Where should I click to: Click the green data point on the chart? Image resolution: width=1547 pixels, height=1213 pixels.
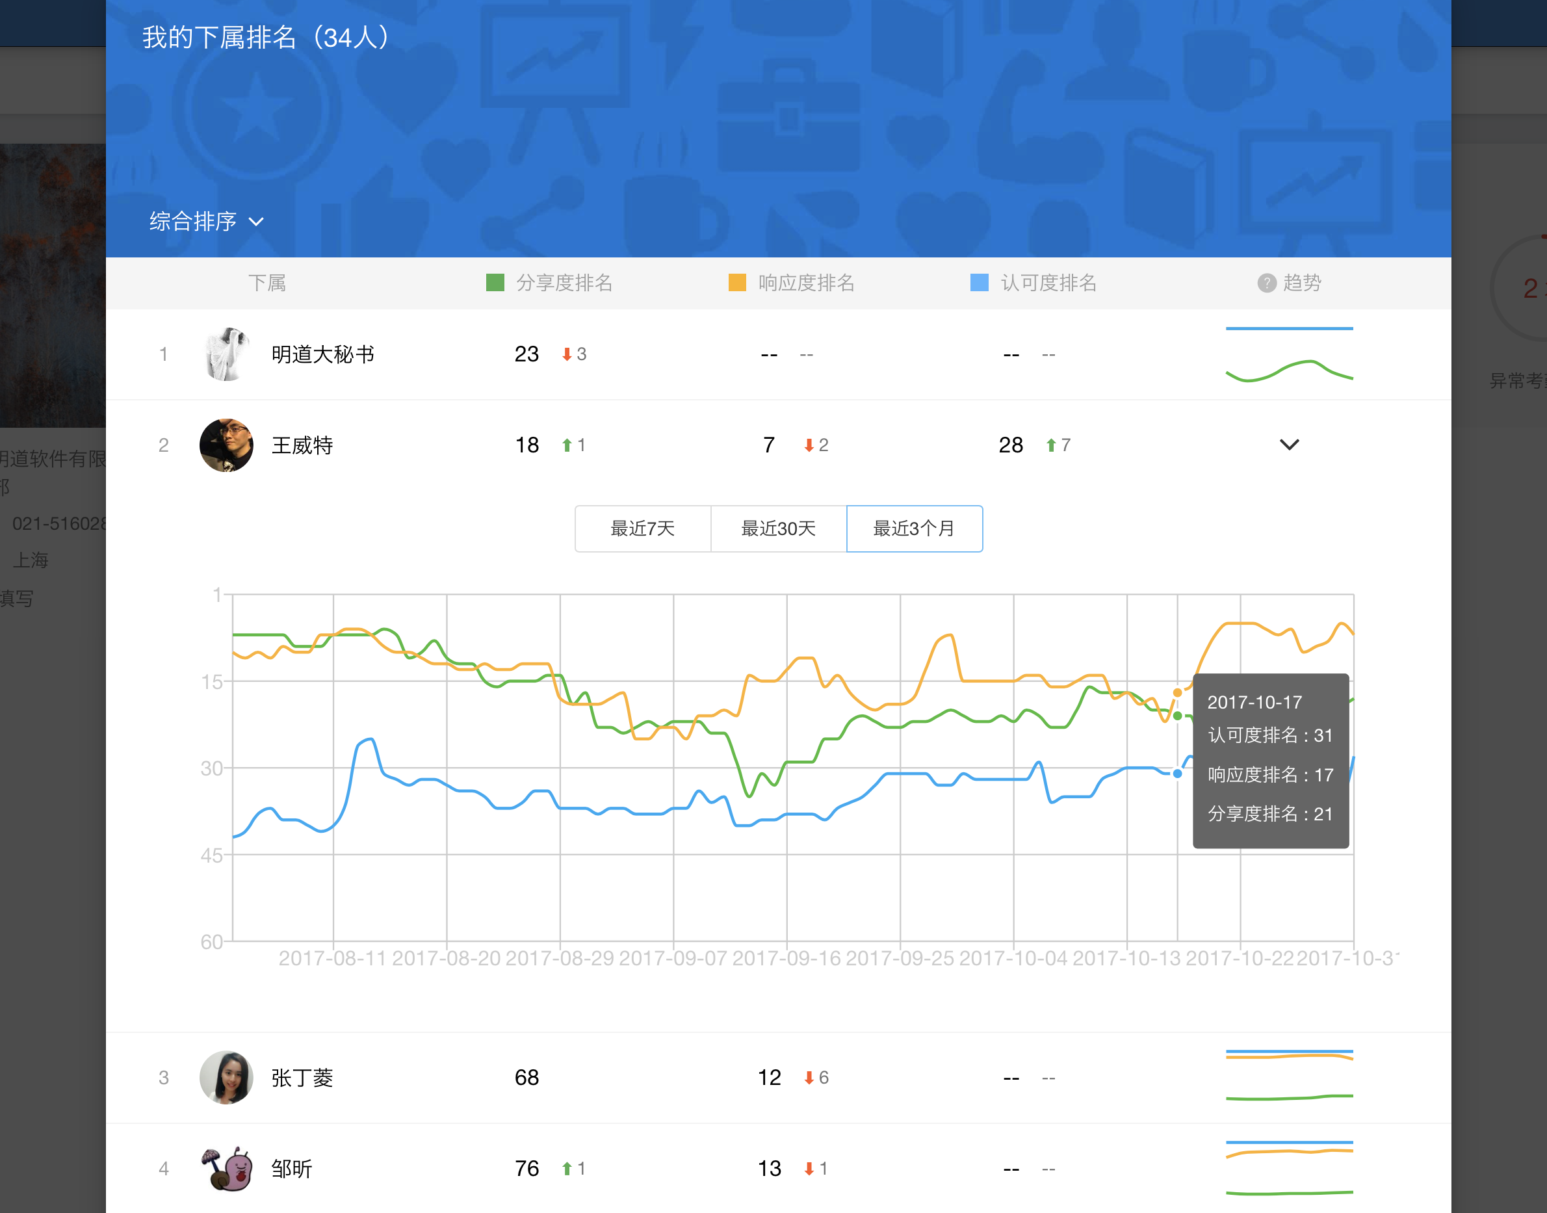click(1177, 715)
